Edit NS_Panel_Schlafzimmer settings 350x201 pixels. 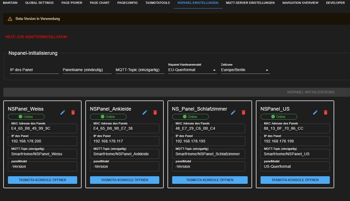tap(233, 112)
